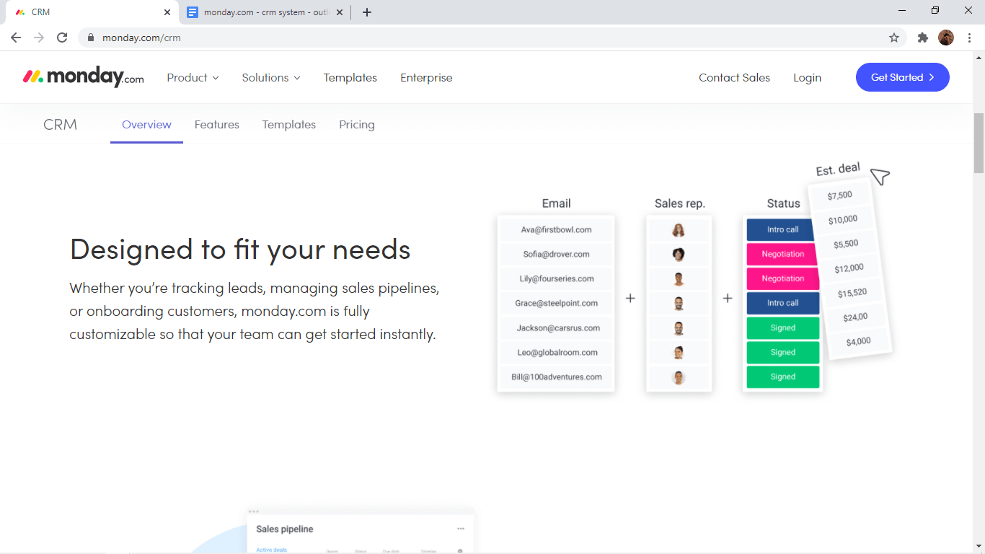Click the cursor arrow icon near Est. deal

880,176
